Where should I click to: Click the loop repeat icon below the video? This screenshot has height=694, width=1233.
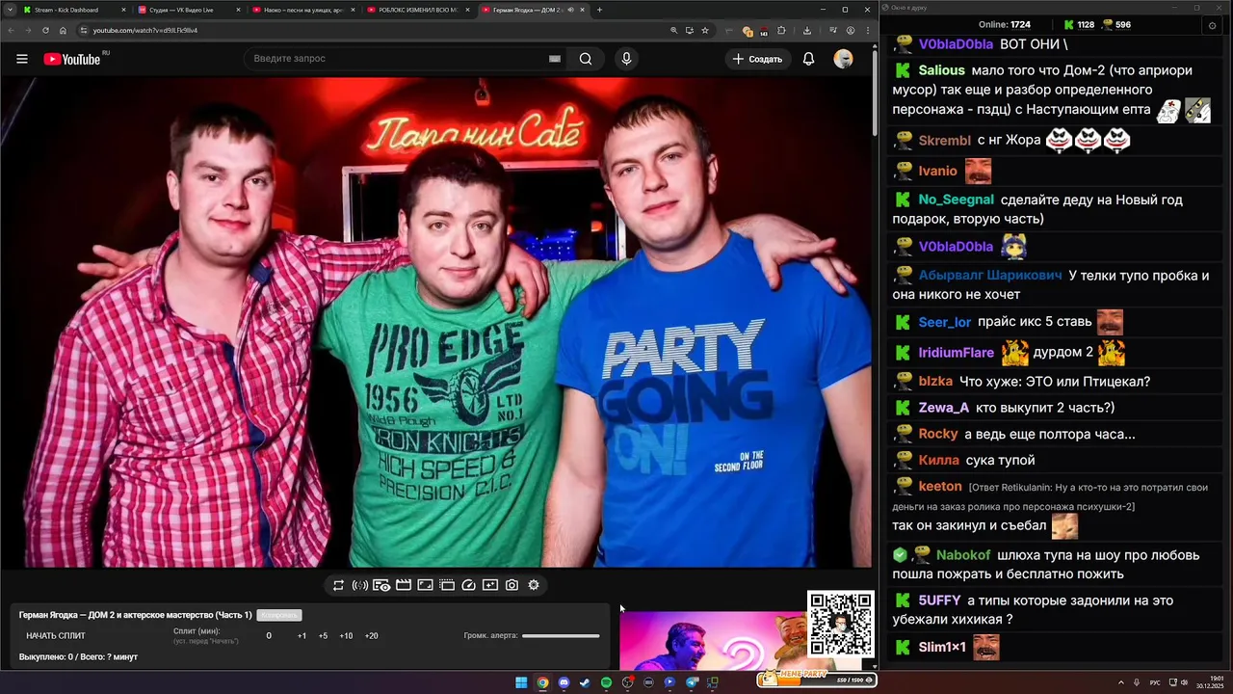point(338,585)
